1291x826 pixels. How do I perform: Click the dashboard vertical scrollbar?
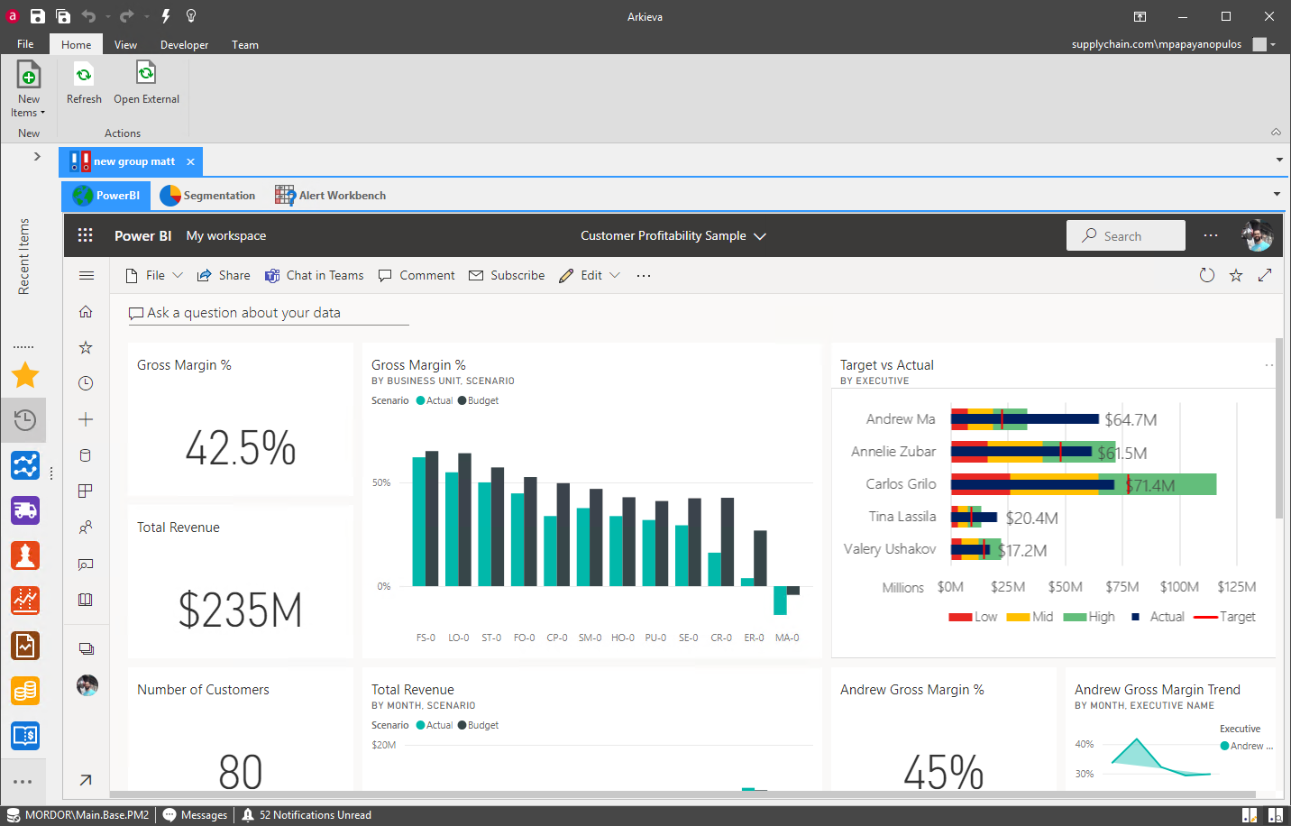click(x=1278, y=428)
